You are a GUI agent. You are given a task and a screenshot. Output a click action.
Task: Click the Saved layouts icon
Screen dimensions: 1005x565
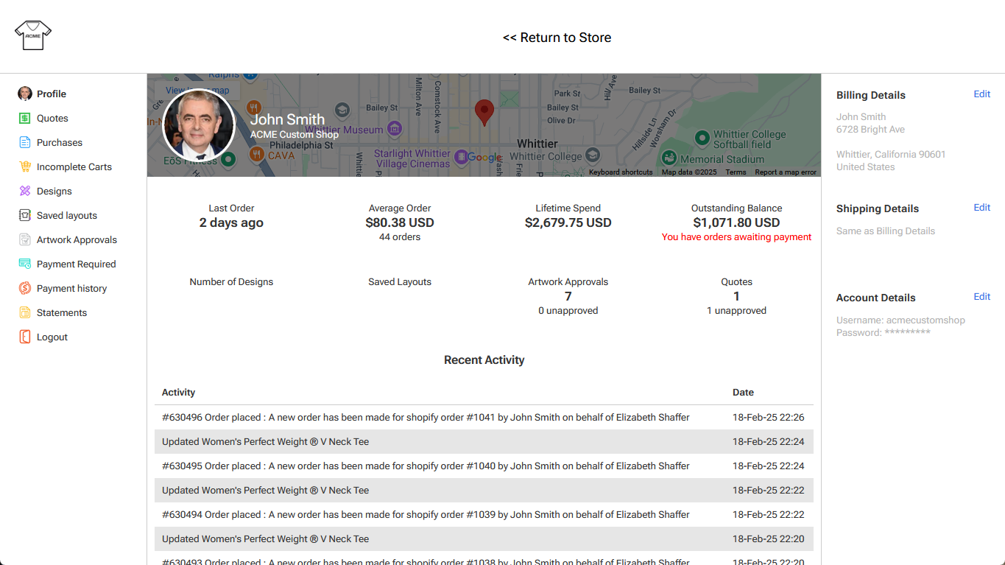coord(25,216)
